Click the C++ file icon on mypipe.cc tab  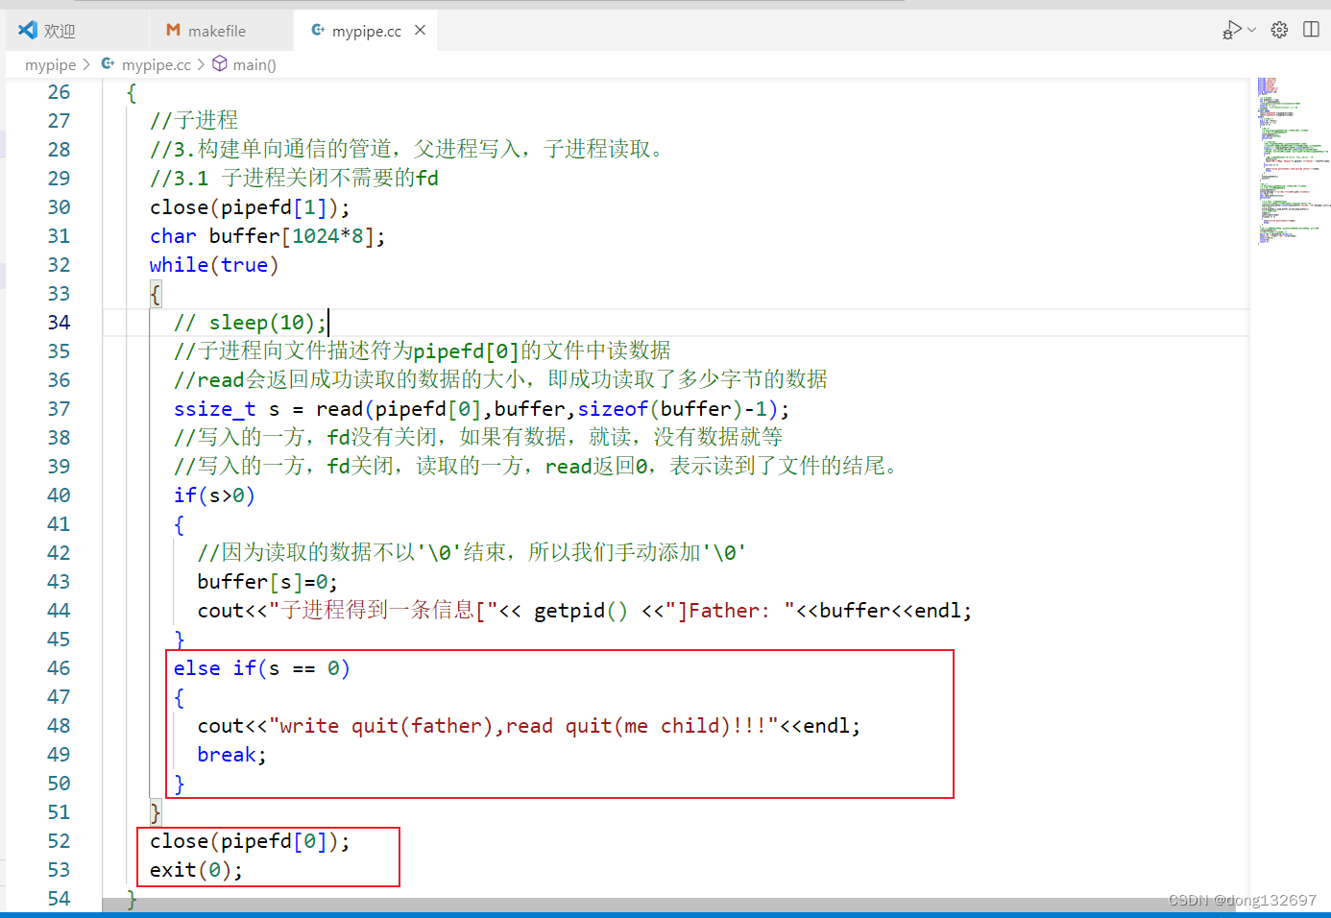[318, 31]
